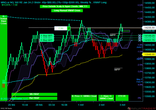Click the middle order cancel X icon
The image size is (156, 110).
coord(140,38)
